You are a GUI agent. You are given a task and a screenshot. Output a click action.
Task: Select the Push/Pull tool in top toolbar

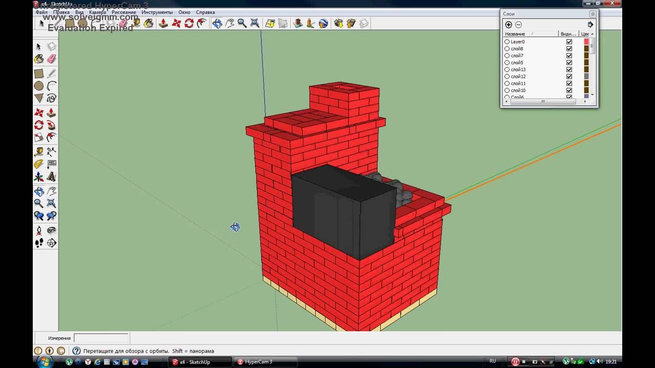163,24
